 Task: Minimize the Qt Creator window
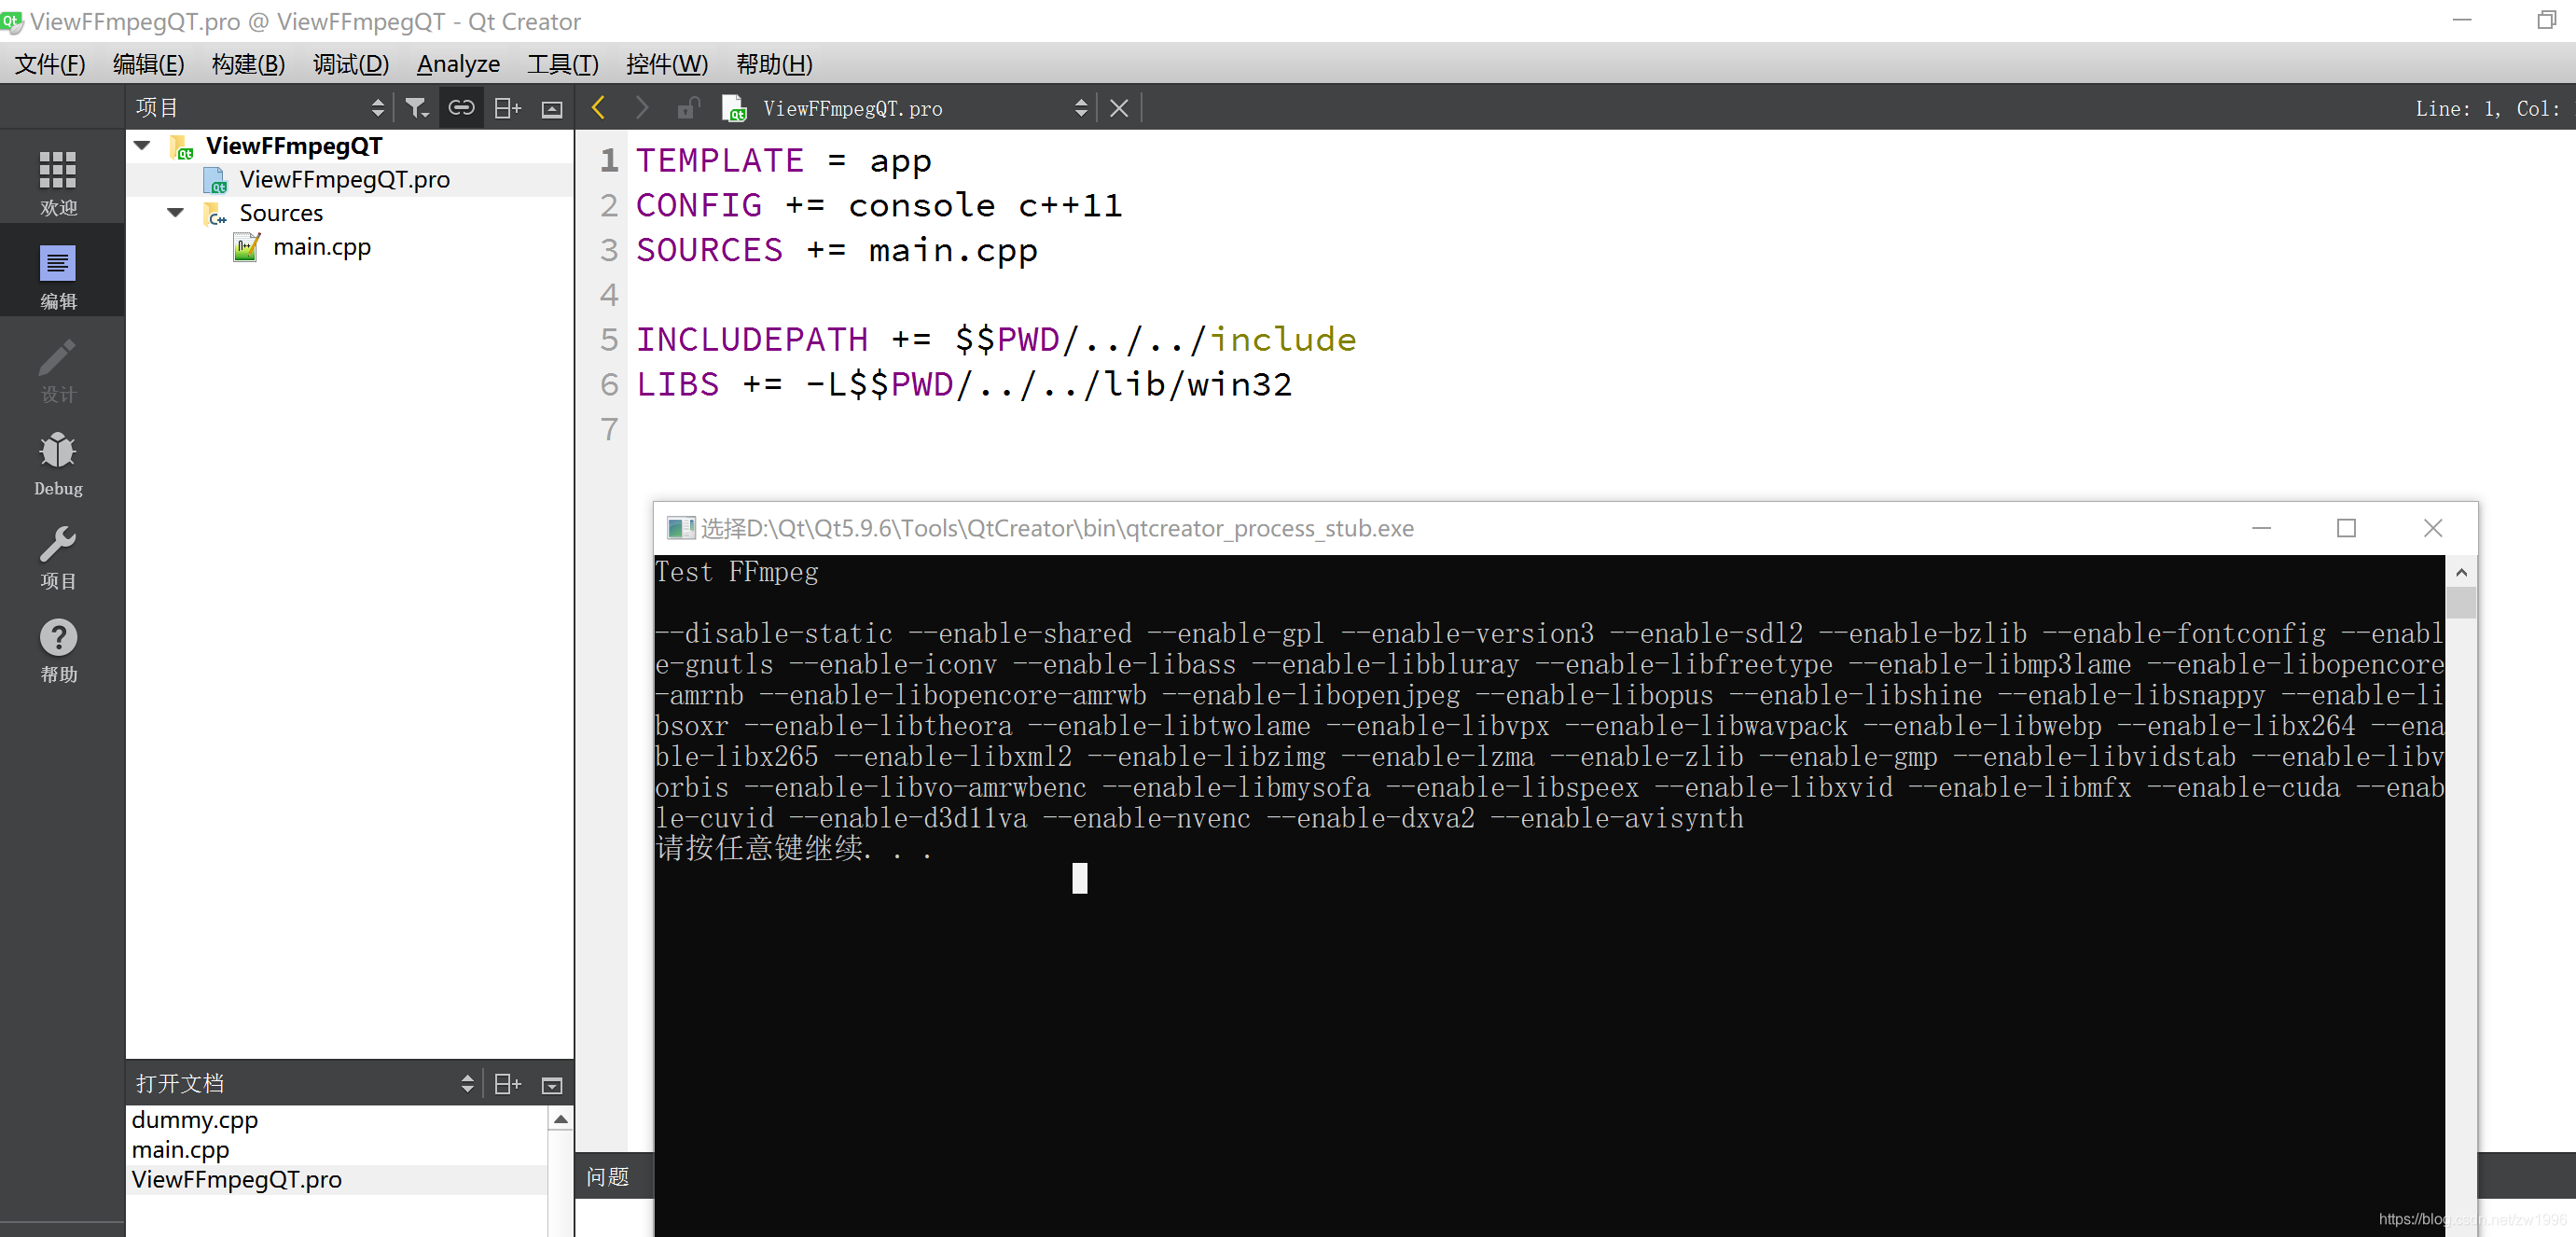point(2462,20)
